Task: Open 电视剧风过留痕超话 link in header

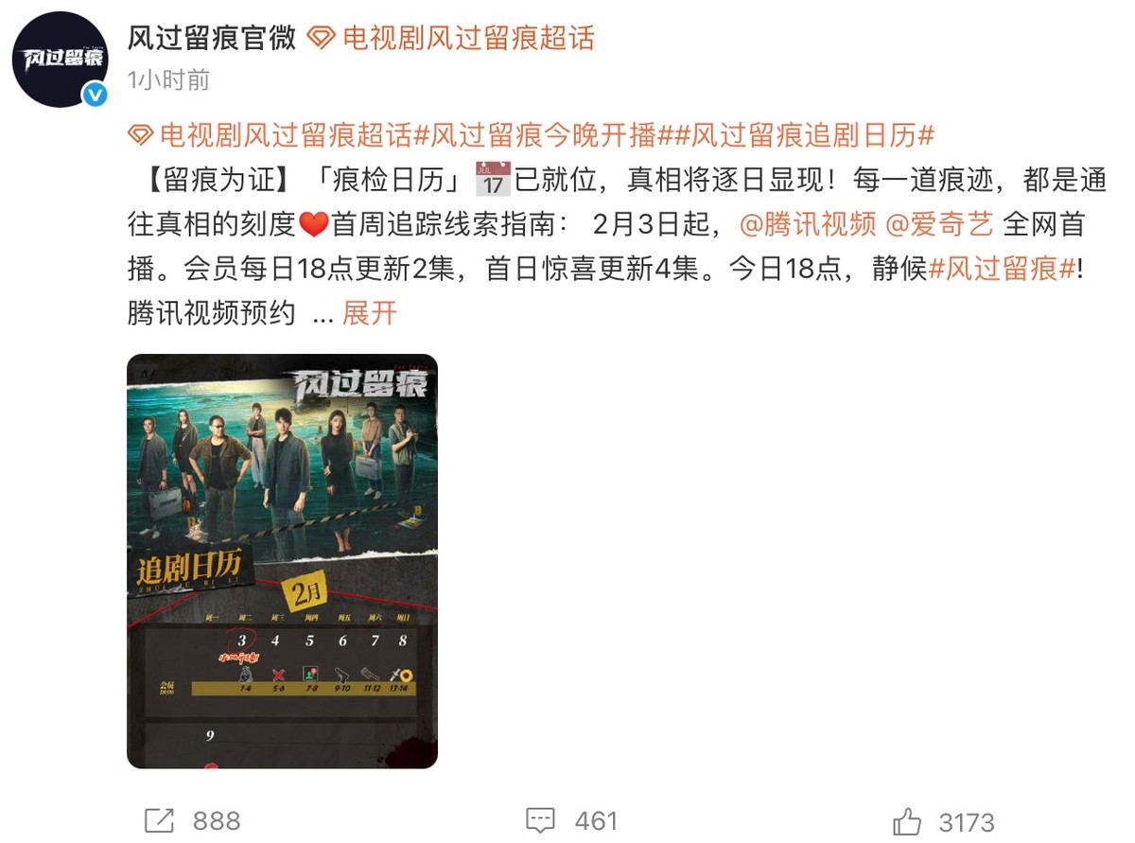Action: coord(468,38)
